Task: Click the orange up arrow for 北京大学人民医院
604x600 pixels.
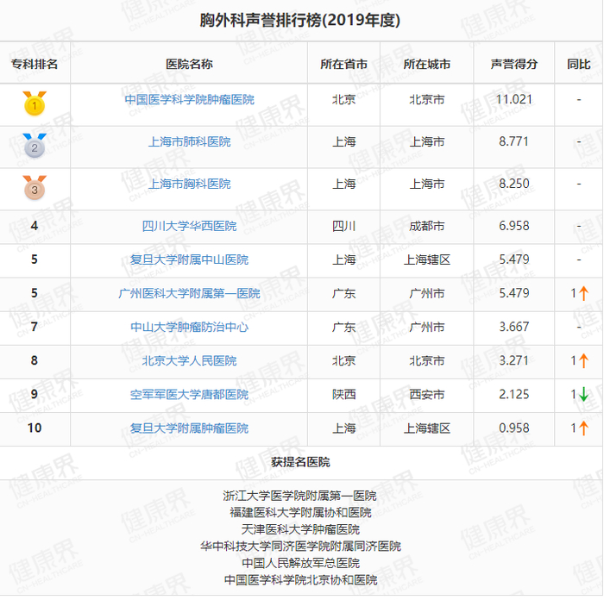Action: point(584,361)
